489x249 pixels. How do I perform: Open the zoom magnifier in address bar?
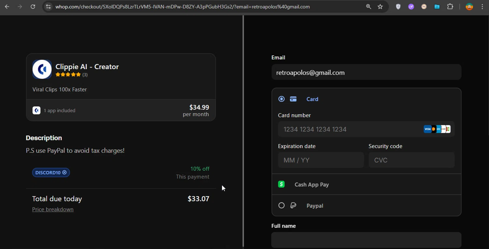tap(369, 7)
